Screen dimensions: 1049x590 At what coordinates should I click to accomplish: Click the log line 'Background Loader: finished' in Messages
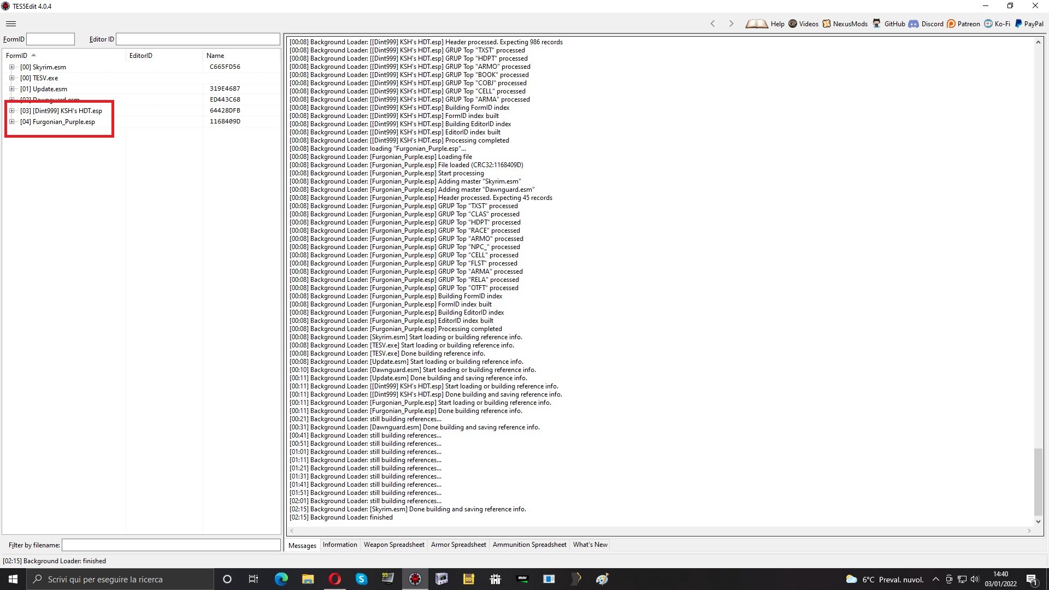341,518
